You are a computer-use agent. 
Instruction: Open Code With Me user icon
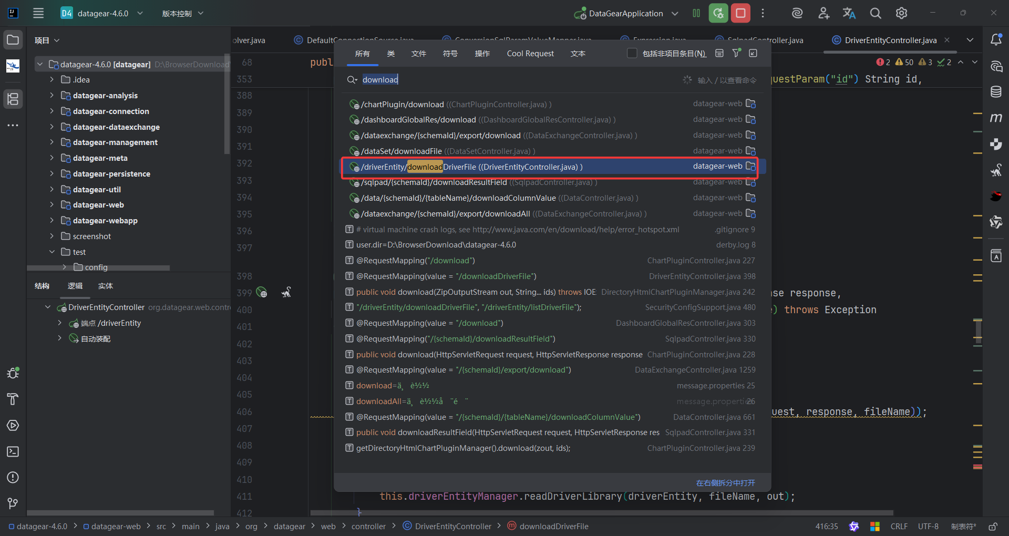[x=823, y=13]
